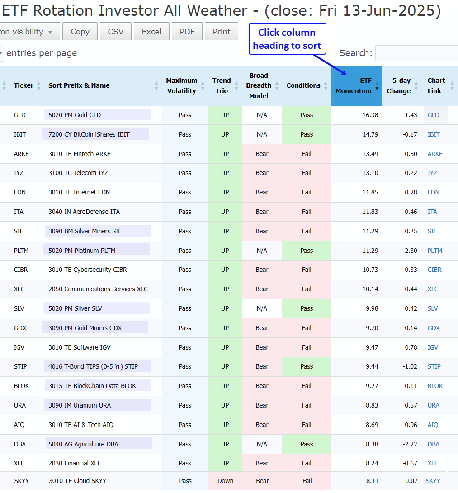Focus the Search input field
This screenshot has width=458, height=493.
tap(416, 53)
